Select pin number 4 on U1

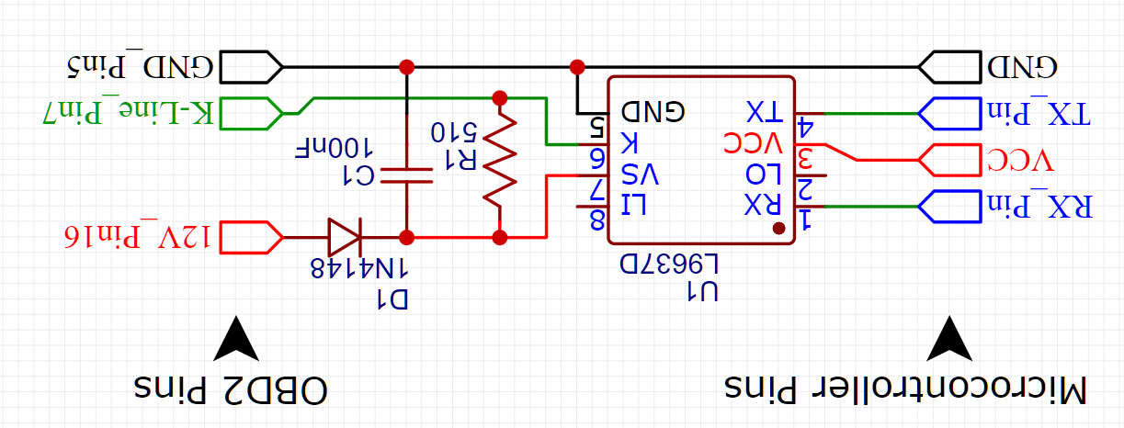pyautogui.click(x=806, y=128)
